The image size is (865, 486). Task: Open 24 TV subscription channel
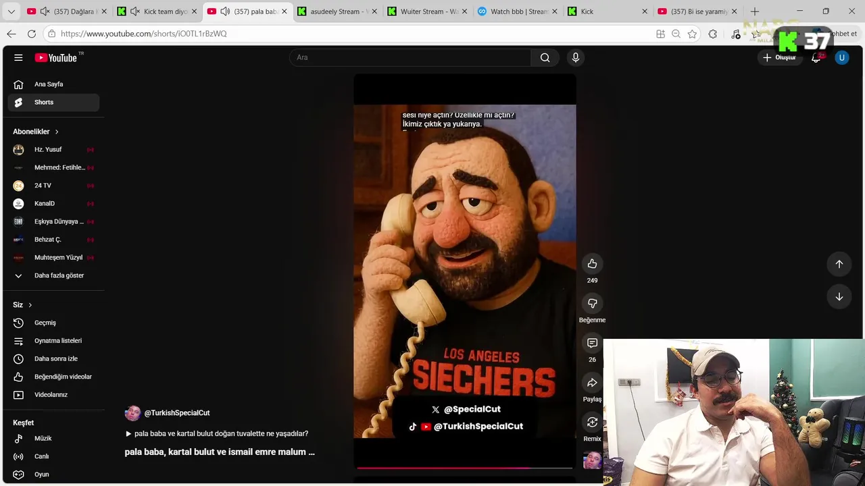click(x=54, y=186)
